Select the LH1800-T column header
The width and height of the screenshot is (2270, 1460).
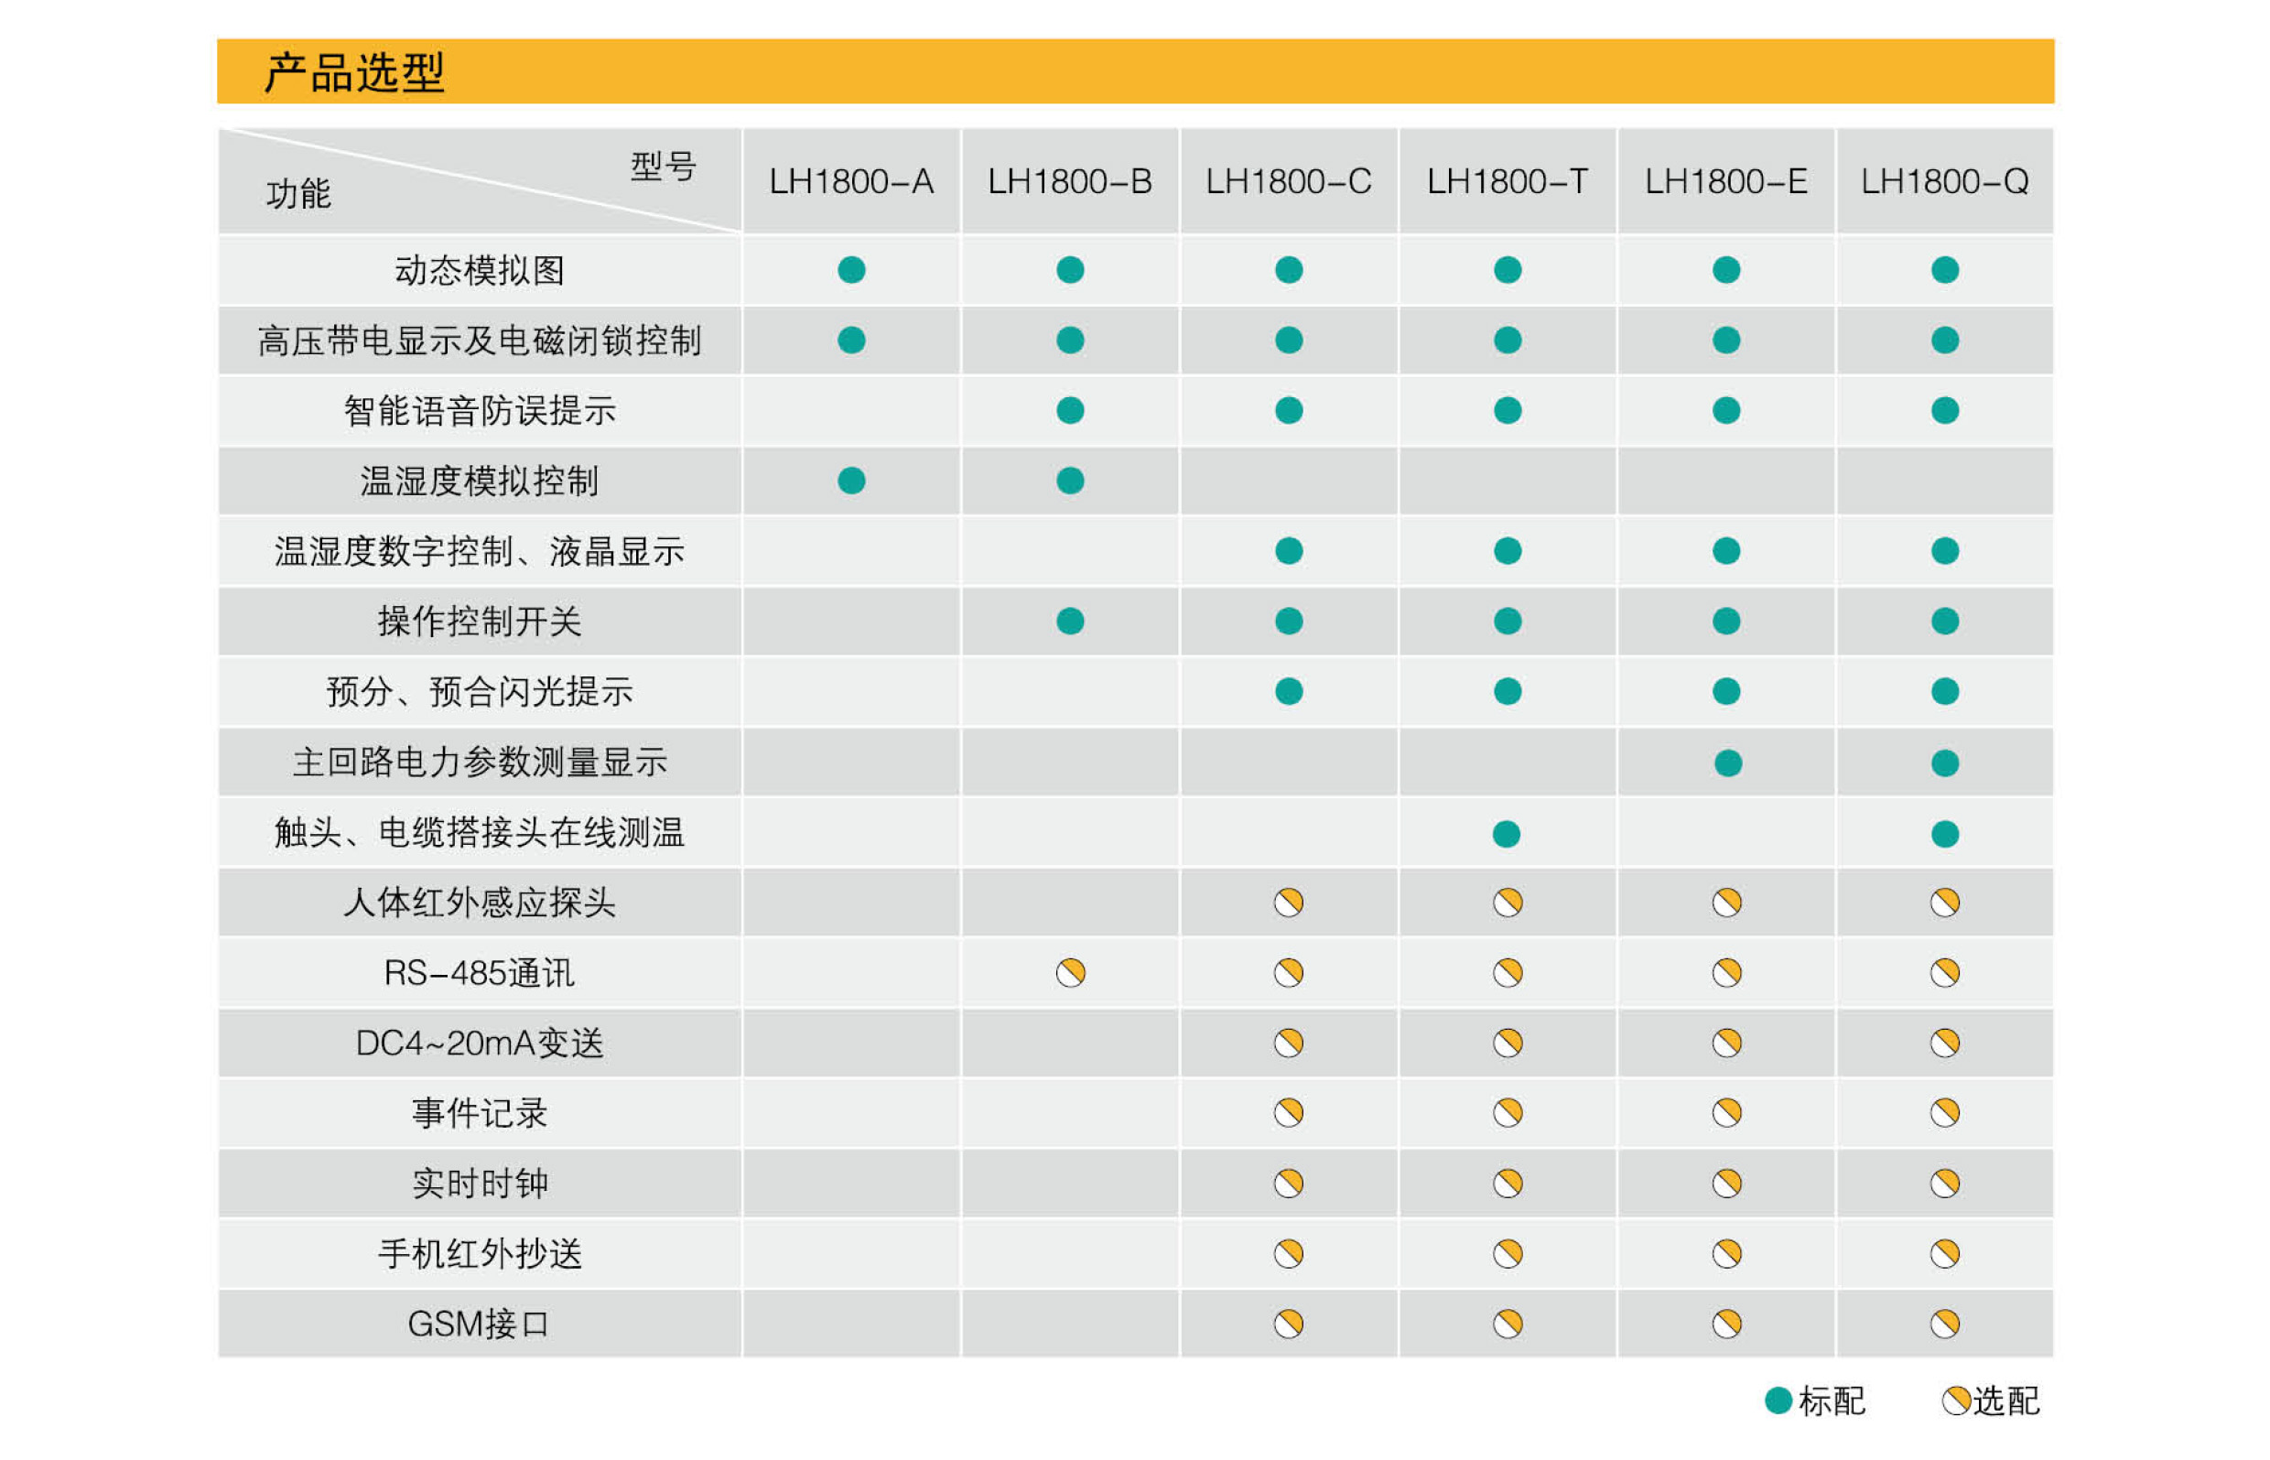click(x=1506, y=181)
